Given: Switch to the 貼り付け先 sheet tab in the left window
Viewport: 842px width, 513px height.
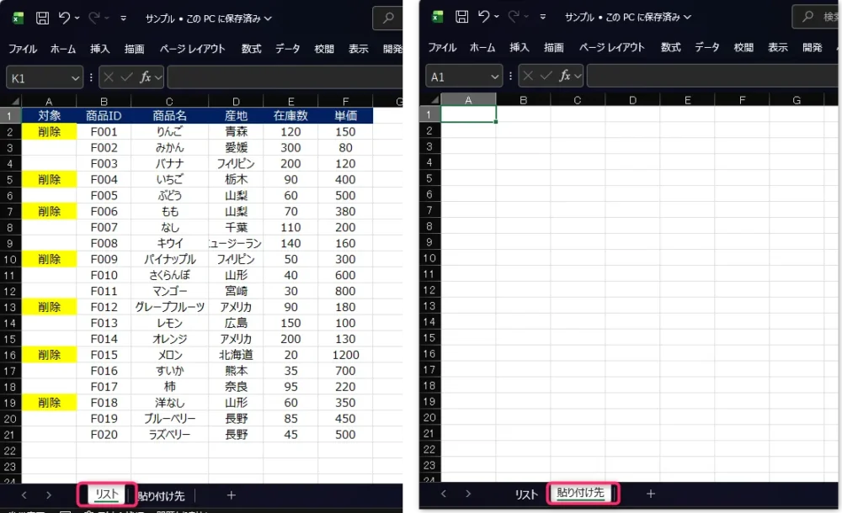Looking at the screenshot, I should click(x=161, y=495).
